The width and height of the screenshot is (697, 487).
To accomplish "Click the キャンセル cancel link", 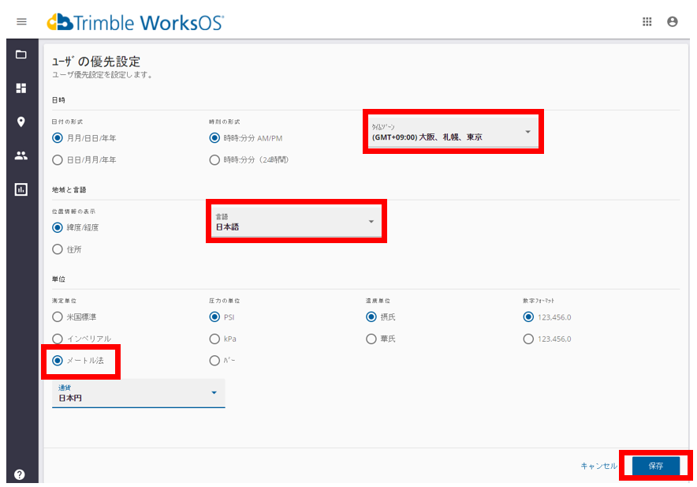I will click(598, 466).
